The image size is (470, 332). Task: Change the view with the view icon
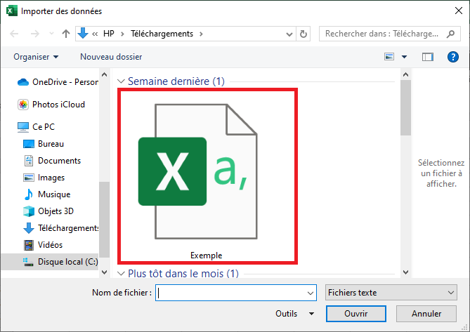click(389, 57)
